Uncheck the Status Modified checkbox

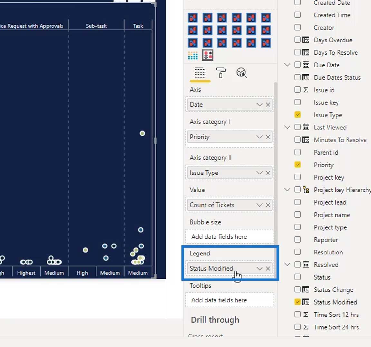[x=298, y=302]
